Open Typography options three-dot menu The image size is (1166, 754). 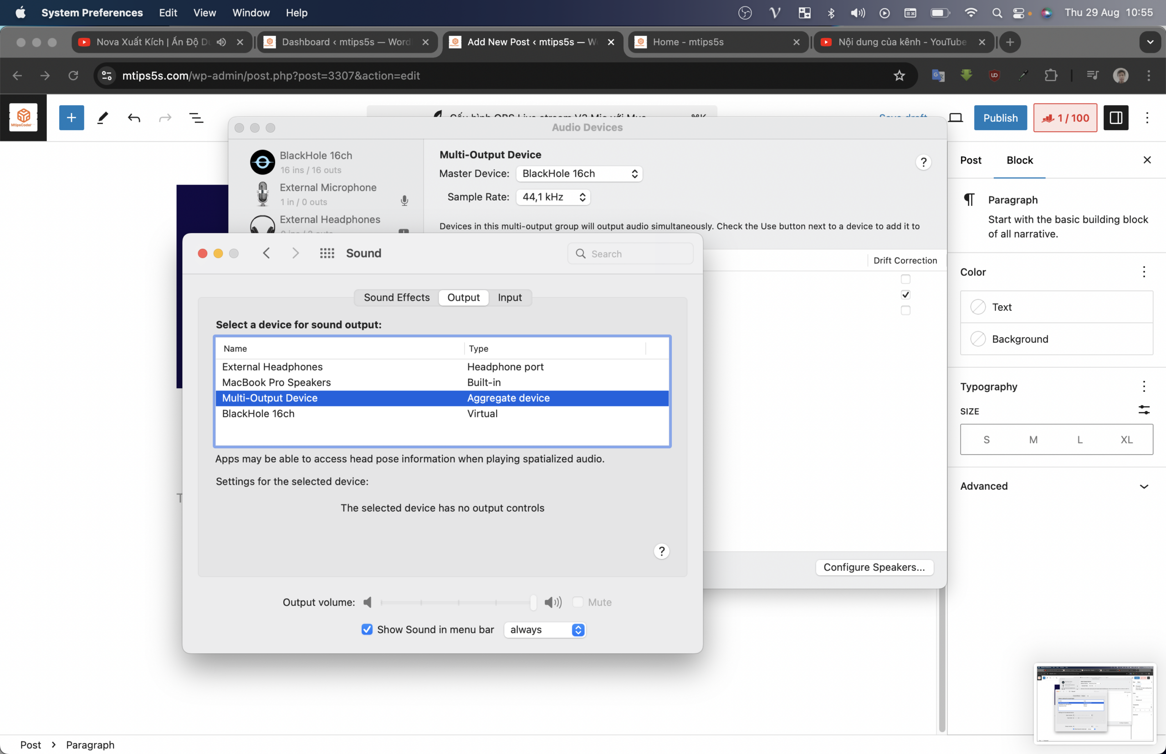(1144, 386)
